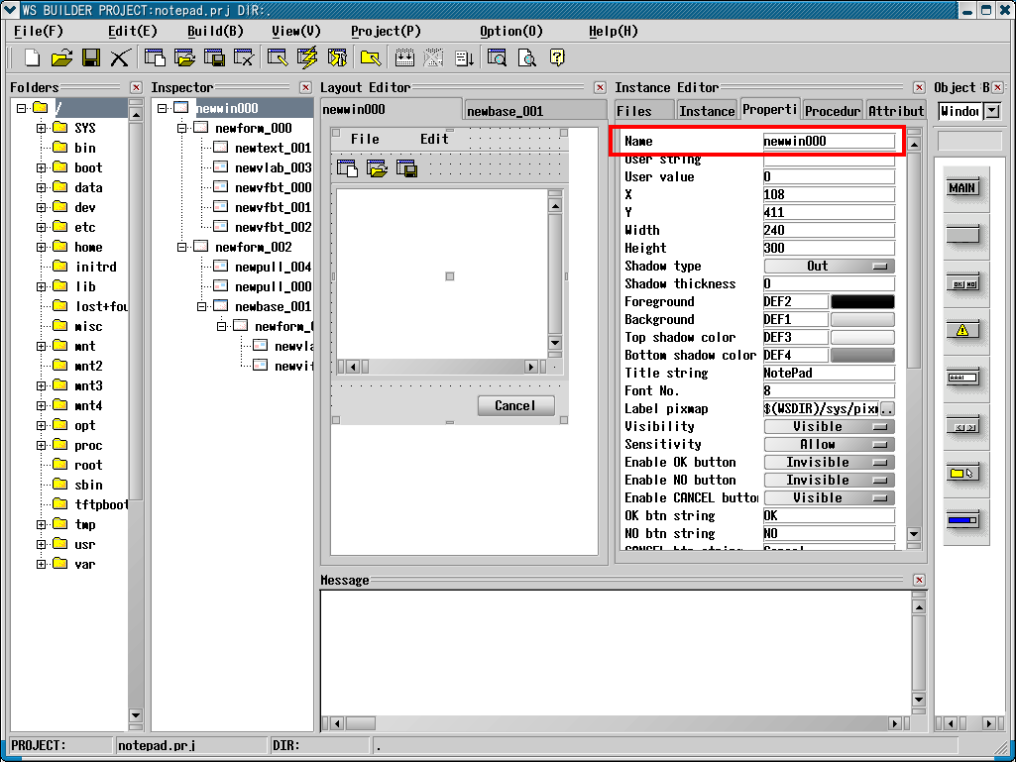Screen dimensions: 1016x762
Task: Click the down arrow of the properties scrollbar
Action: pyautogui.click(x=914, y=534)
